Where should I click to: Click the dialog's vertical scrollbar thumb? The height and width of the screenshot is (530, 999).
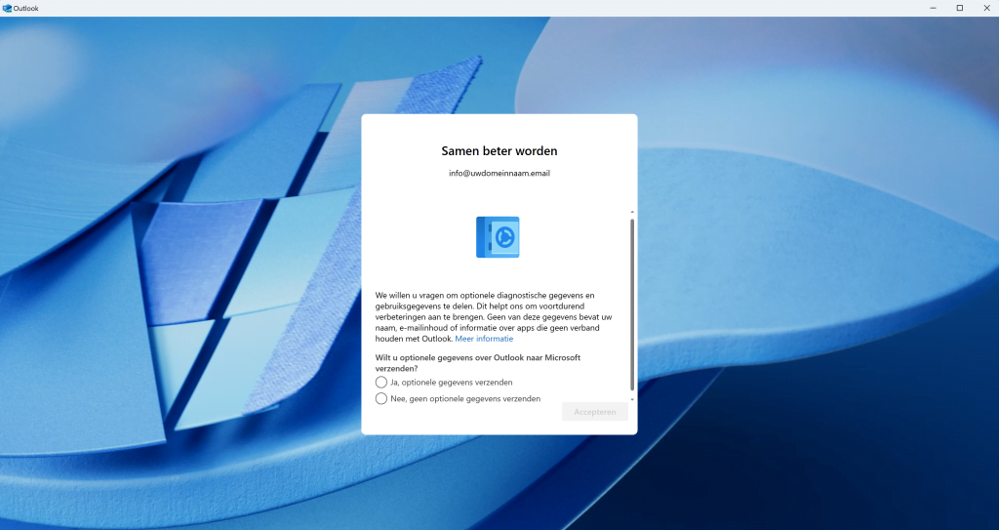(632, 305)
